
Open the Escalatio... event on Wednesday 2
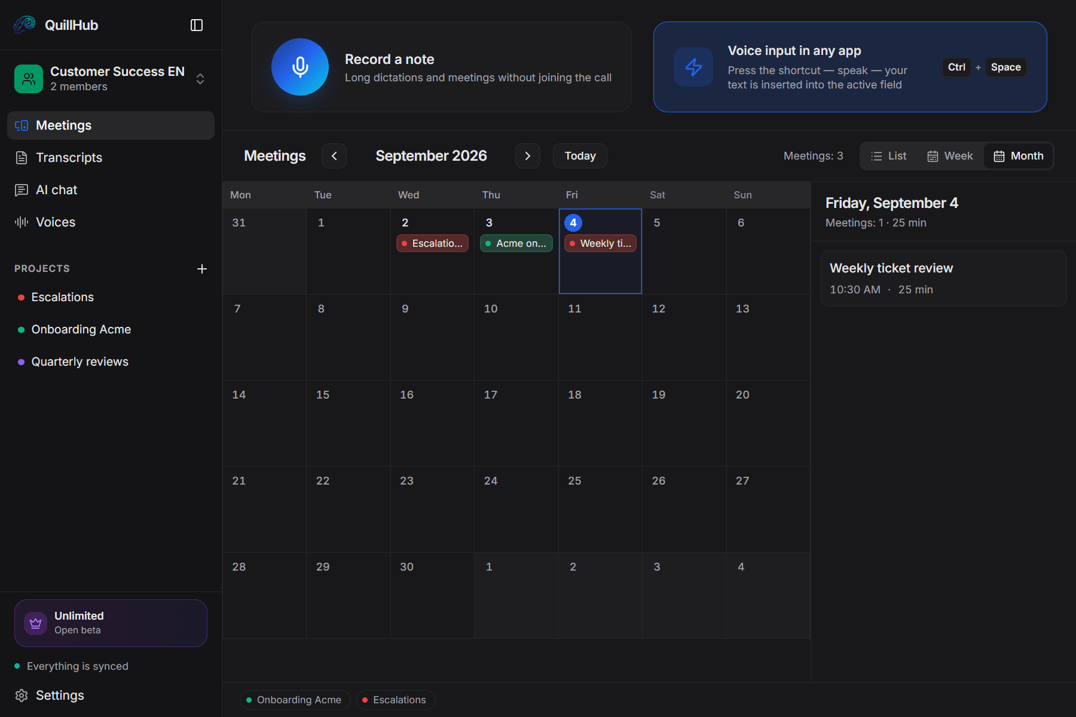pos(432,243)
